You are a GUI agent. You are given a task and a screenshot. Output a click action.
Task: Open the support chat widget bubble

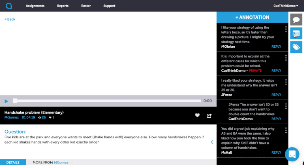[292, 154]
